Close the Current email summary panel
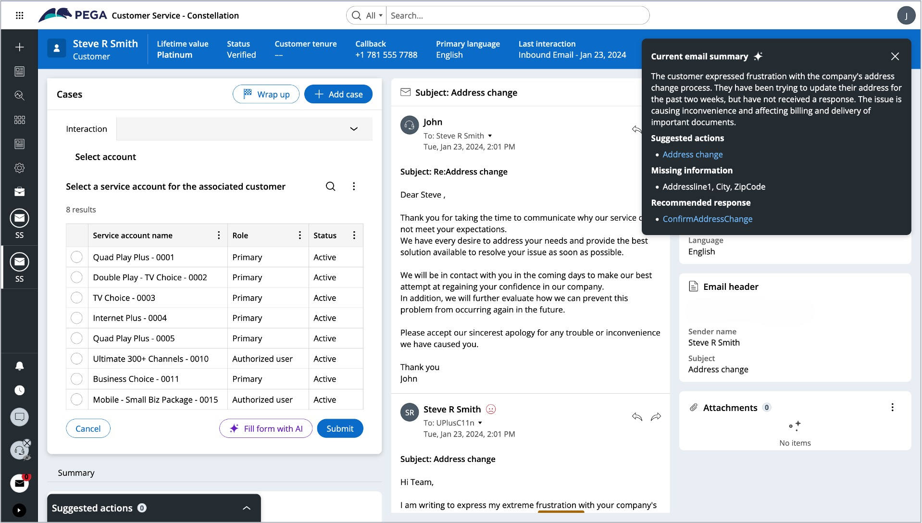 [x=895, y=56]
